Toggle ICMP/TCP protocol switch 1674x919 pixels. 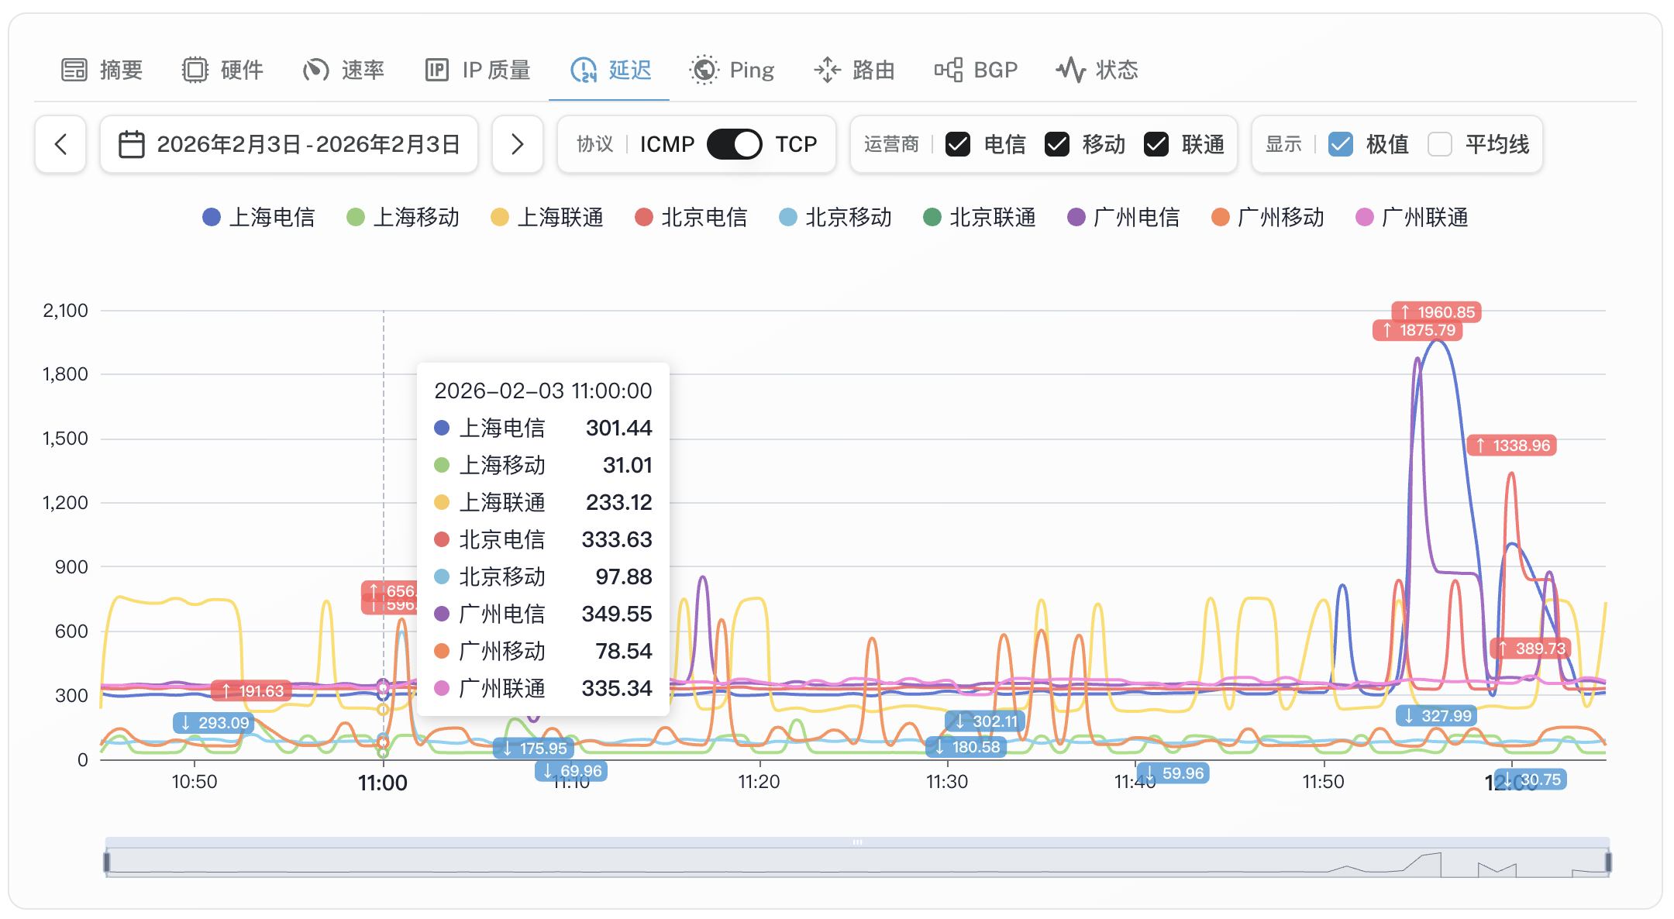[734, 144]
